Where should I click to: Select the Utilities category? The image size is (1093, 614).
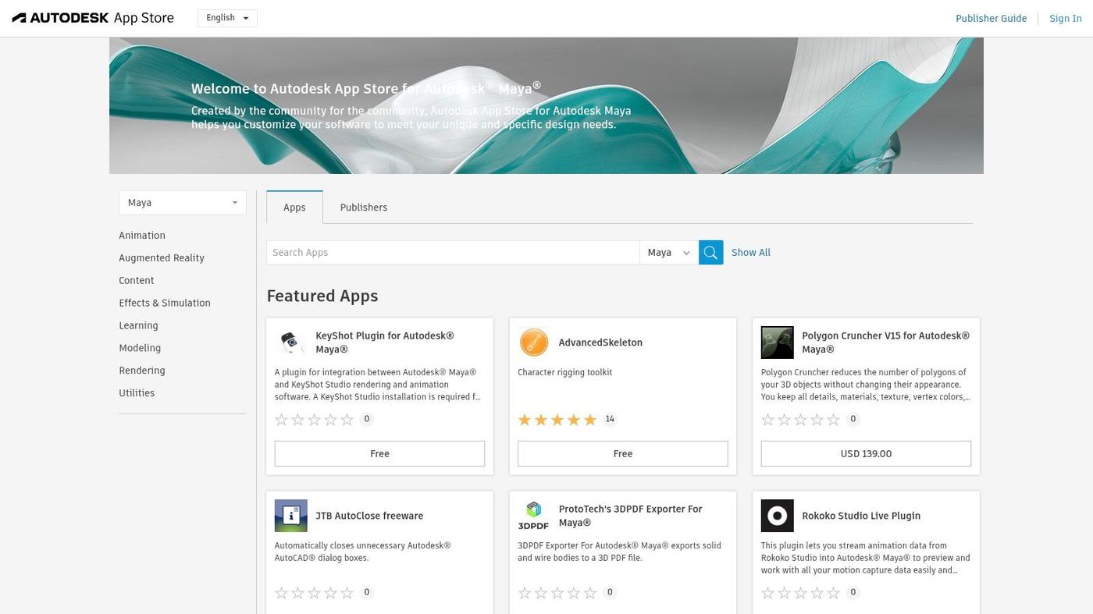(137, 393)
